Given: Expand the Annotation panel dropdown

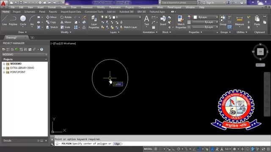Looking at the screenshot, I should 150,32.
